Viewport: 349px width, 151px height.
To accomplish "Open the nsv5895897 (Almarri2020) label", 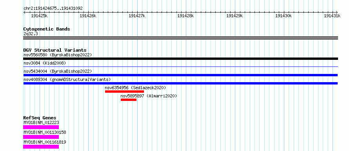I will click(x=149, y=96).
